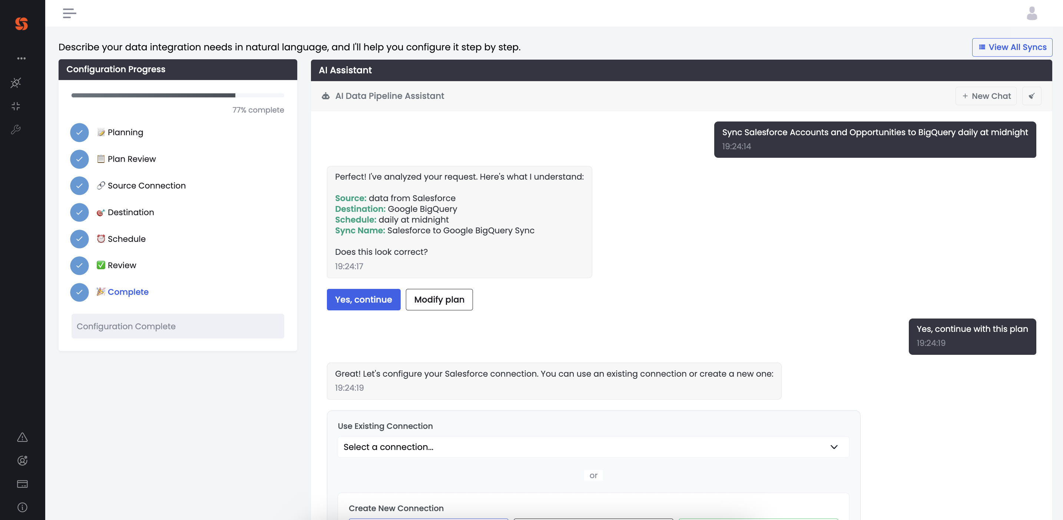
Task: Click the Source Connection step checkmark circle
Action: (79, 186)
